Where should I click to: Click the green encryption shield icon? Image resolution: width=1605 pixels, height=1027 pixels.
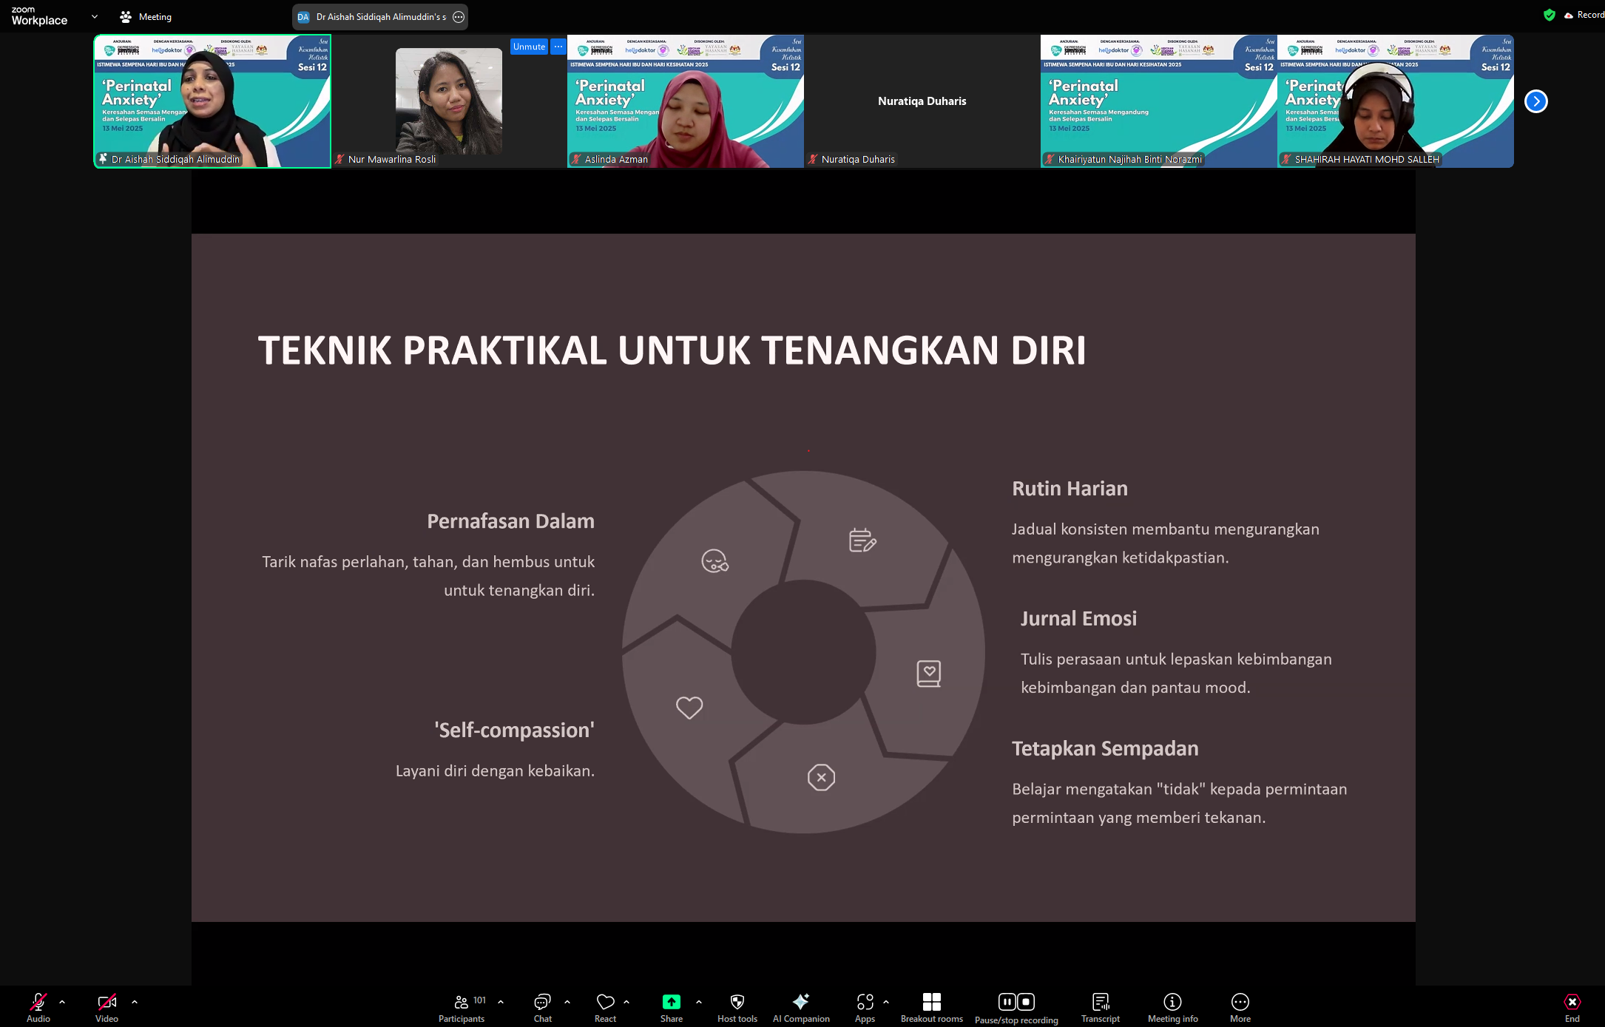(x=1550, y=15)
